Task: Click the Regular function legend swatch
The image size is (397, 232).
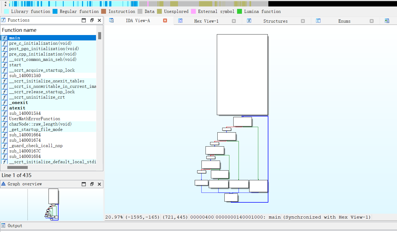Action: (55, 11)
